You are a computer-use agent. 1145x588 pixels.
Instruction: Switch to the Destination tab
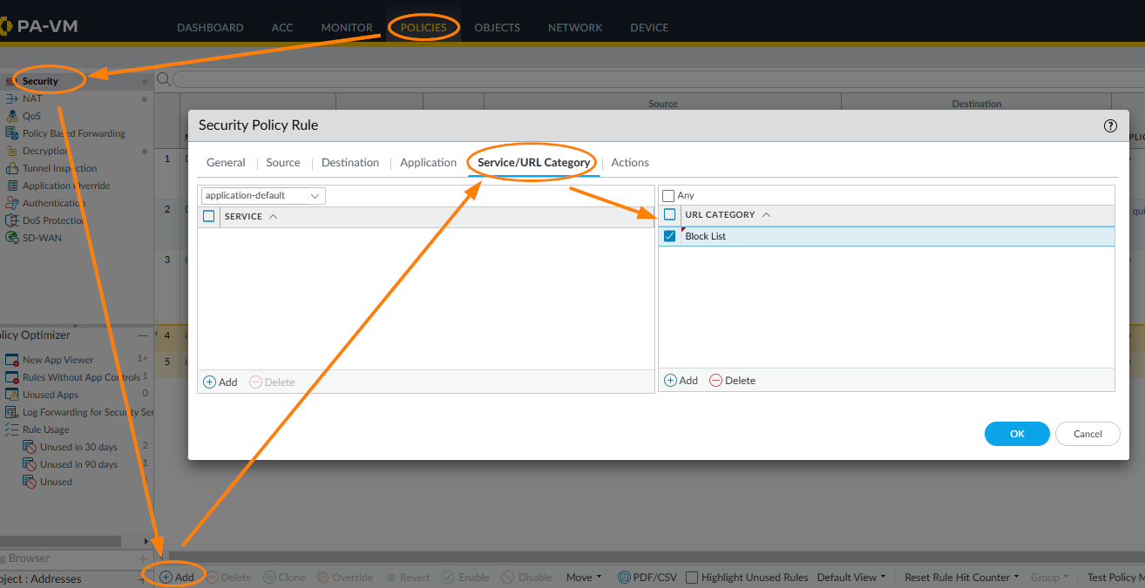(x=350, y=163)
